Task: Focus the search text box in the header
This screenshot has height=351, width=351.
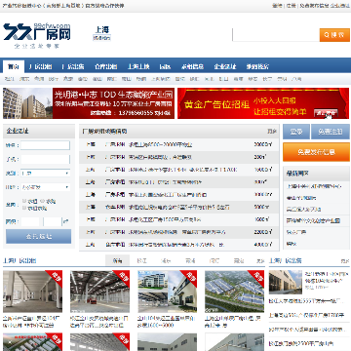Action: click(x=276, y=35)
